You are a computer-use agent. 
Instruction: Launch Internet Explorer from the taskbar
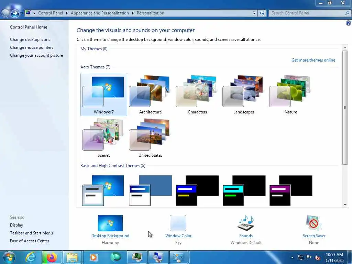(x=31, y=257)
